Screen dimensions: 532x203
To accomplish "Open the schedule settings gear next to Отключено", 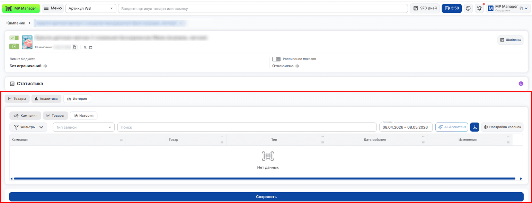I will (297, 66).
